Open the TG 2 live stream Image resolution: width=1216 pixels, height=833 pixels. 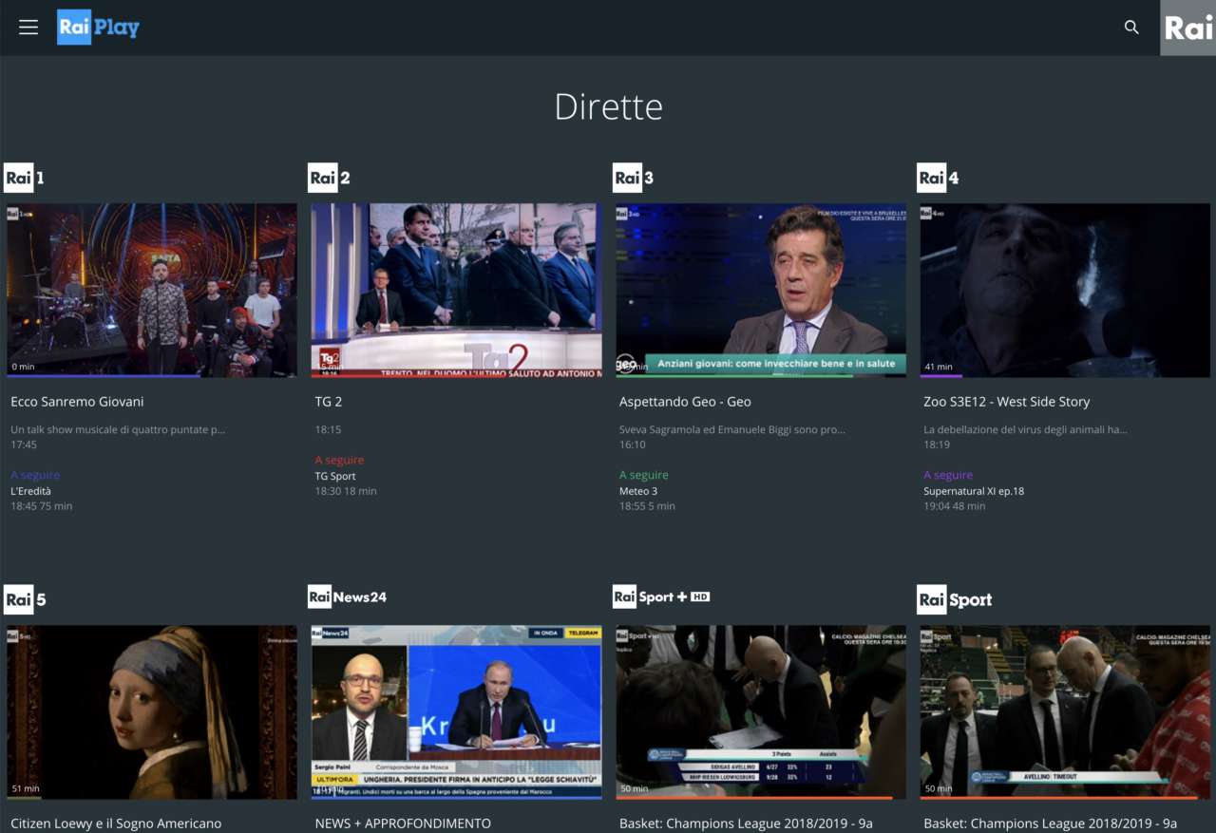tap(455, 291)
